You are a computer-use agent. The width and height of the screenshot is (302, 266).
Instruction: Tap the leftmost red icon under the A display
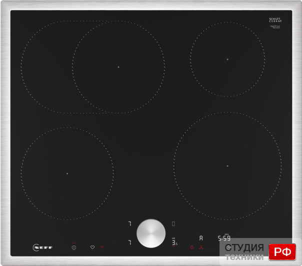(x=191, y=247)
